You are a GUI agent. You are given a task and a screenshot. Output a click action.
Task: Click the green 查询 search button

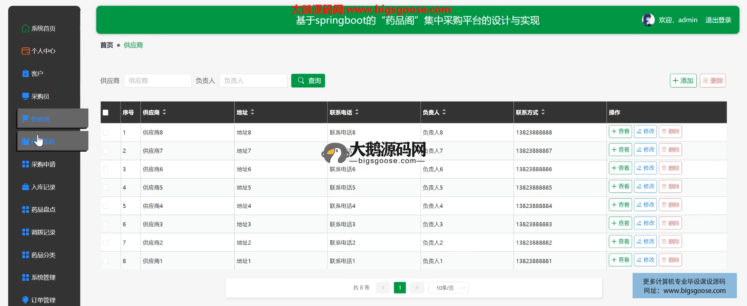tap(308, 80)
